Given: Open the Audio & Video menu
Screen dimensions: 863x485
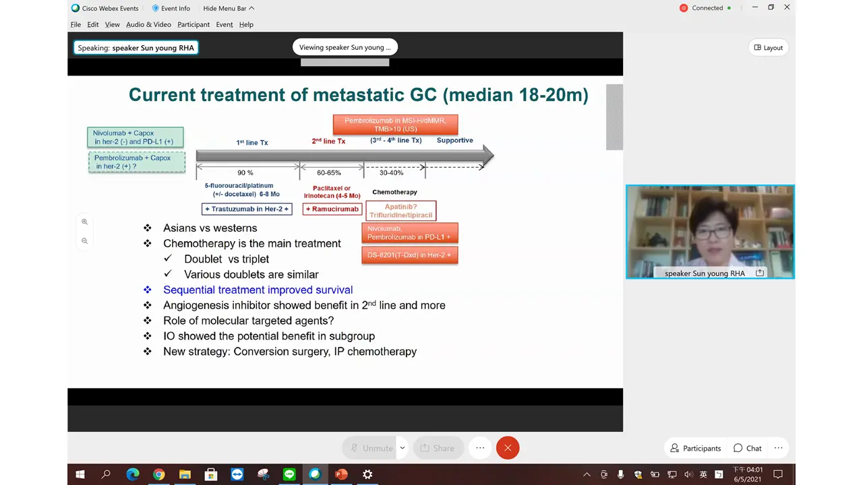Looking at the screenshot, I should 148,24.
